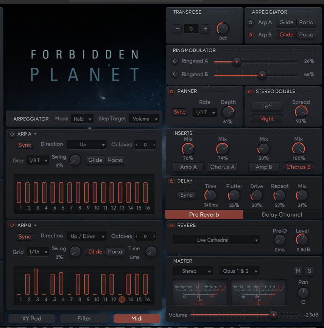Turn on Ringmod A power button

(x=175, y=61)
